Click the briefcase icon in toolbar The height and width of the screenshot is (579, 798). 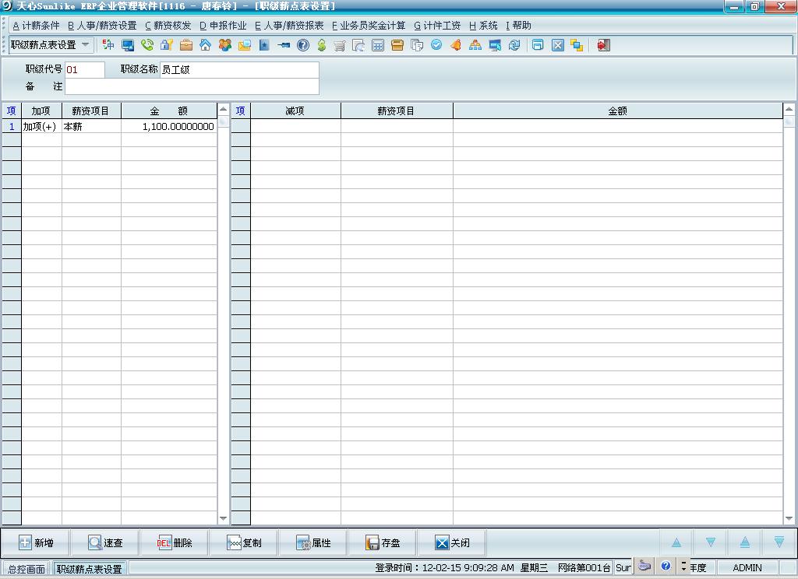coord(186,45)
